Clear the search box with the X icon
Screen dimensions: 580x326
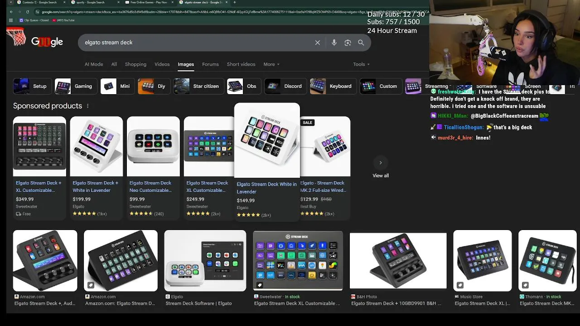point(318,43)
